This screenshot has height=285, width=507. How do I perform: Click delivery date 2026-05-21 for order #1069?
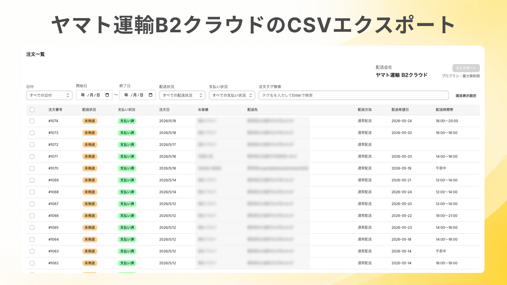pyautogui.click(x=401, y=180)
